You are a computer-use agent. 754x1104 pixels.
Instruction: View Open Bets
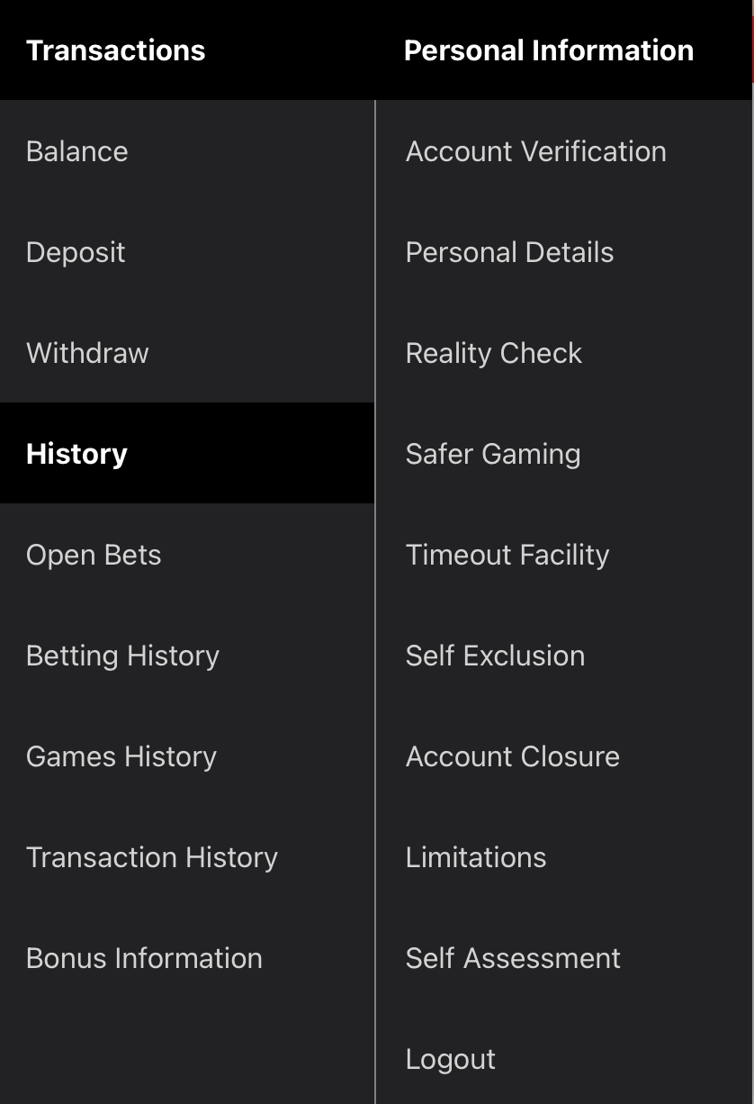pyautogui.click(x=187, y=555)
